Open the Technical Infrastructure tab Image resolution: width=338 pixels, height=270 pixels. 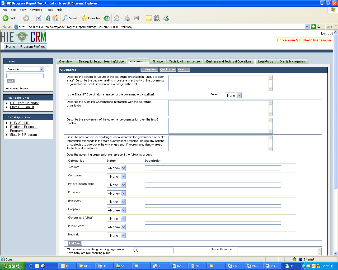tap(184, 61)
